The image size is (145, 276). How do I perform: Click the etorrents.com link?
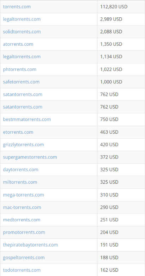click(x=18, y=132)
